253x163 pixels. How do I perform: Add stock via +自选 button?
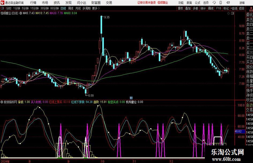pos(234,8)
